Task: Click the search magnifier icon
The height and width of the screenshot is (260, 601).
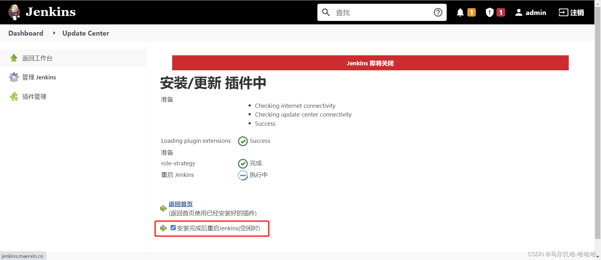Action: click(x=326, y=12)
